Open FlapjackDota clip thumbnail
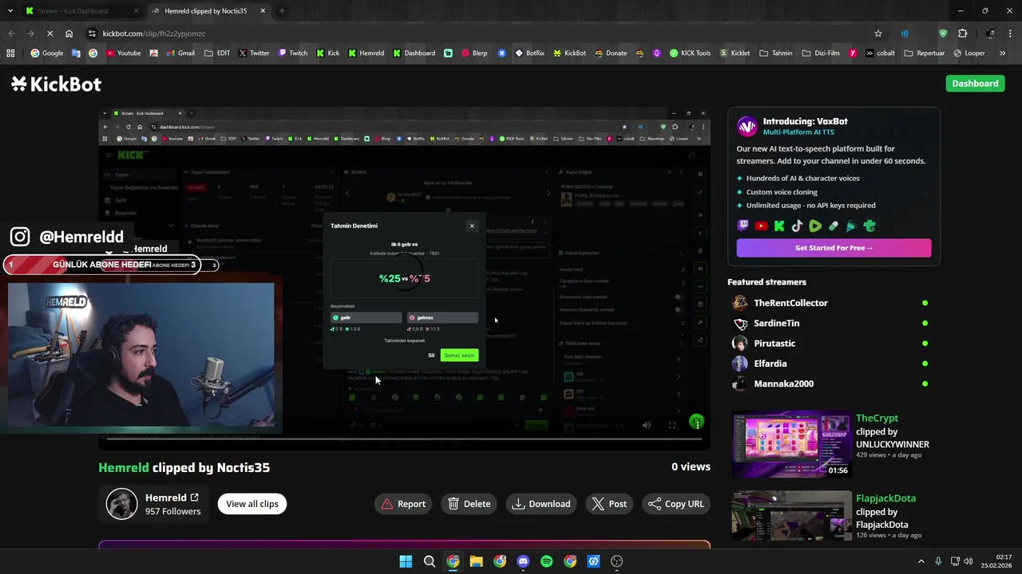 (791, 516)
